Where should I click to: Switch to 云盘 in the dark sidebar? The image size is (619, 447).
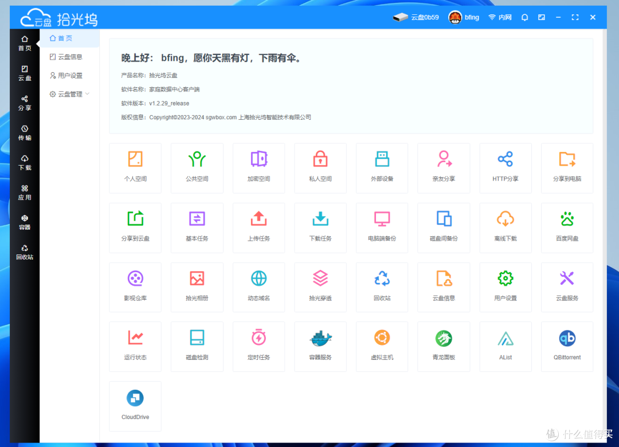coord(25,73)
